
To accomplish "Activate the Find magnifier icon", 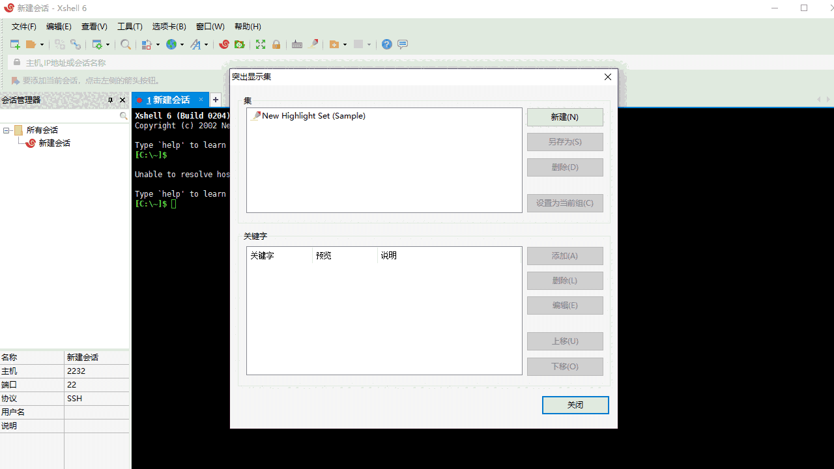I will tap(126, 44).
